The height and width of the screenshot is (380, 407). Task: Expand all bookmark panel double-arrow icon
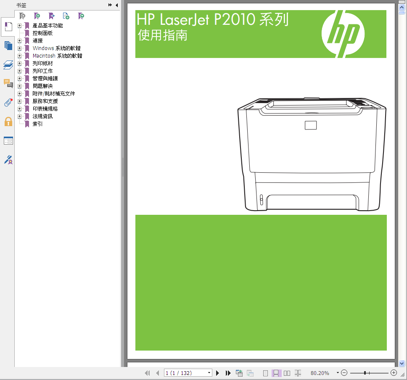click(x=110, y=5)
